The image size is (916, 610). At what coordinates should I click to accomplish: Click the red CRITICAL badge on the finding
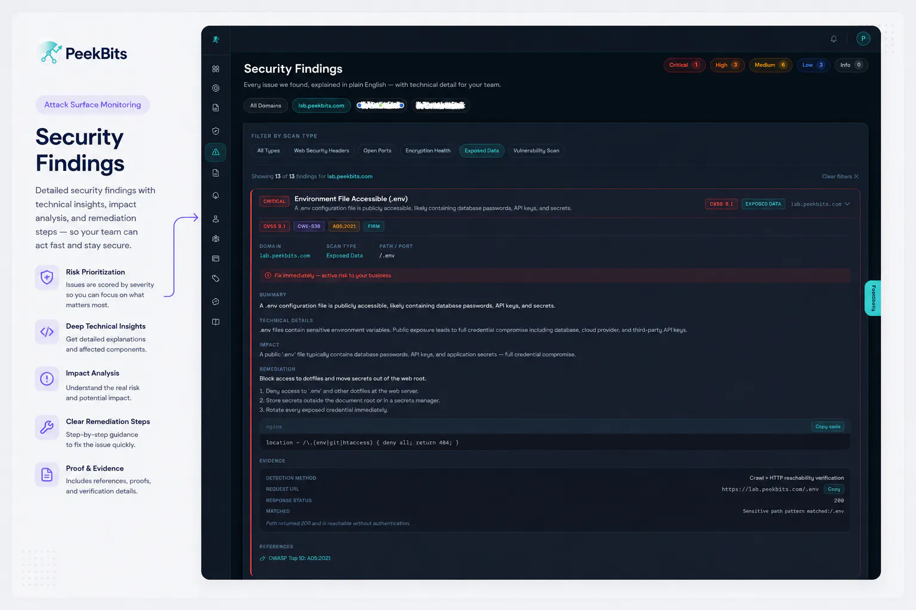(274, 201)
